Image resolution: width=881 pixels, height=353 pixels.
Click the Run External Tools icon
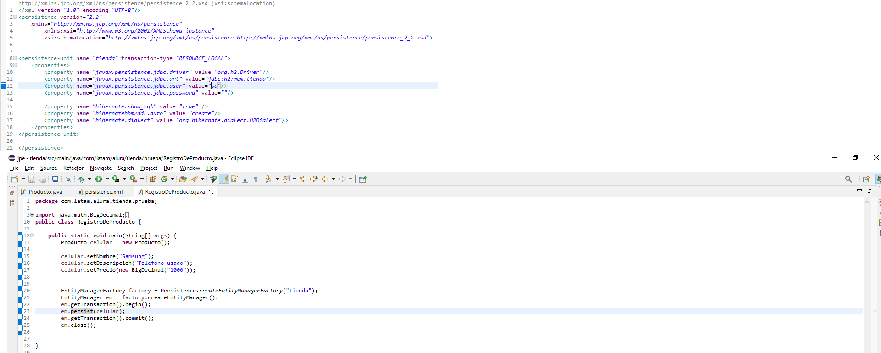(134, 179)
